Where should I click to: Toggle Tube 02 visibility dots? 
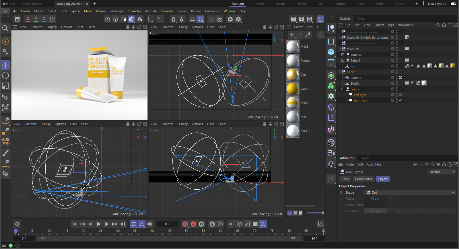397,55
